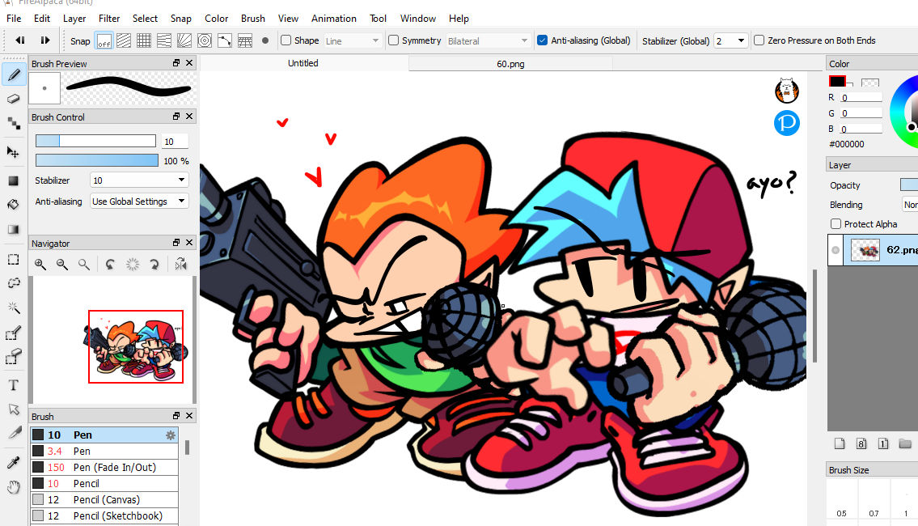Image resolution: width=918 pixels, height=526 pixels.
Task: Select the Brush tool in left toolbar
Action: 14,75
